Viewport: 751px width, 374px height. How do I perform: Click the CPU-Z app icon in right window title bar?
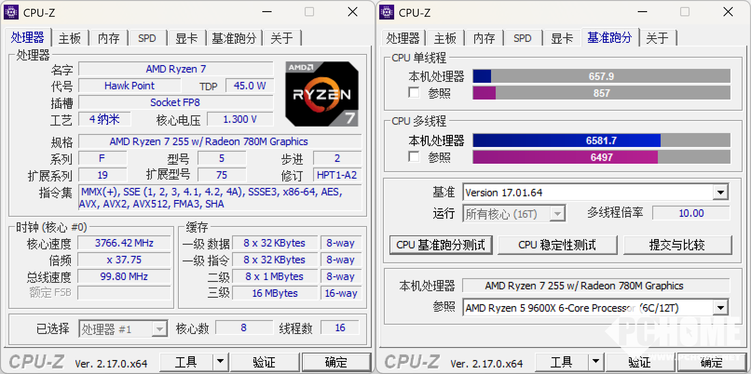point(387,13)
